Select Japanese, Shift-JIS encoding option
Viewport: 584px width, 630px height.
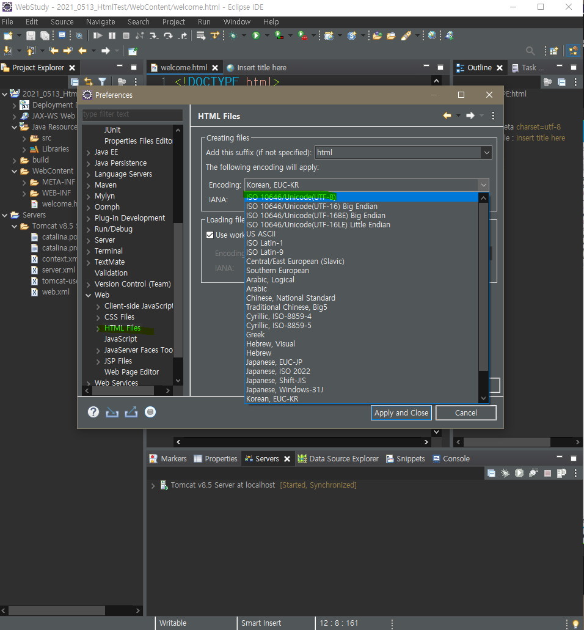pos(362,381)
